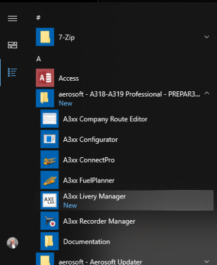Click the 7-Zip folder icon
The image size is (217, 265).
[45, 37]
